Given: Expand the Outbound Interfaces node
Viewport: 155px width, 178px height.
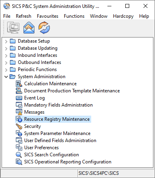Looking at the screenshot, I should (x=6, y=63).
